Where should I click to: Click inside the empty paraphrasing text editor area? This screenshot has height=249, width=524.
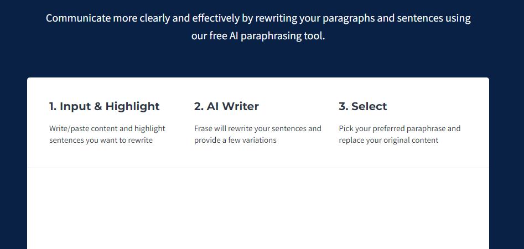(258, 209)
